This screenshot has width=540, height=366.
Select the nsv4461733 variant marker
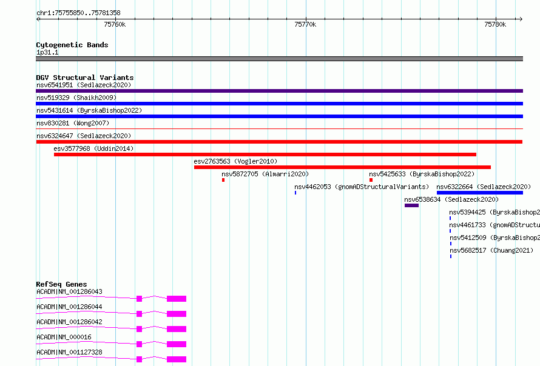450,231
